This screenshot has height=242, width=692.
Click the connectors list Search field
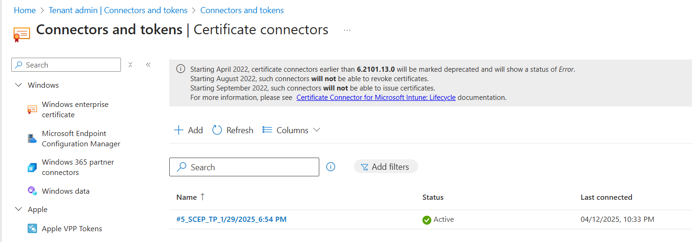[x=248, y=167]
